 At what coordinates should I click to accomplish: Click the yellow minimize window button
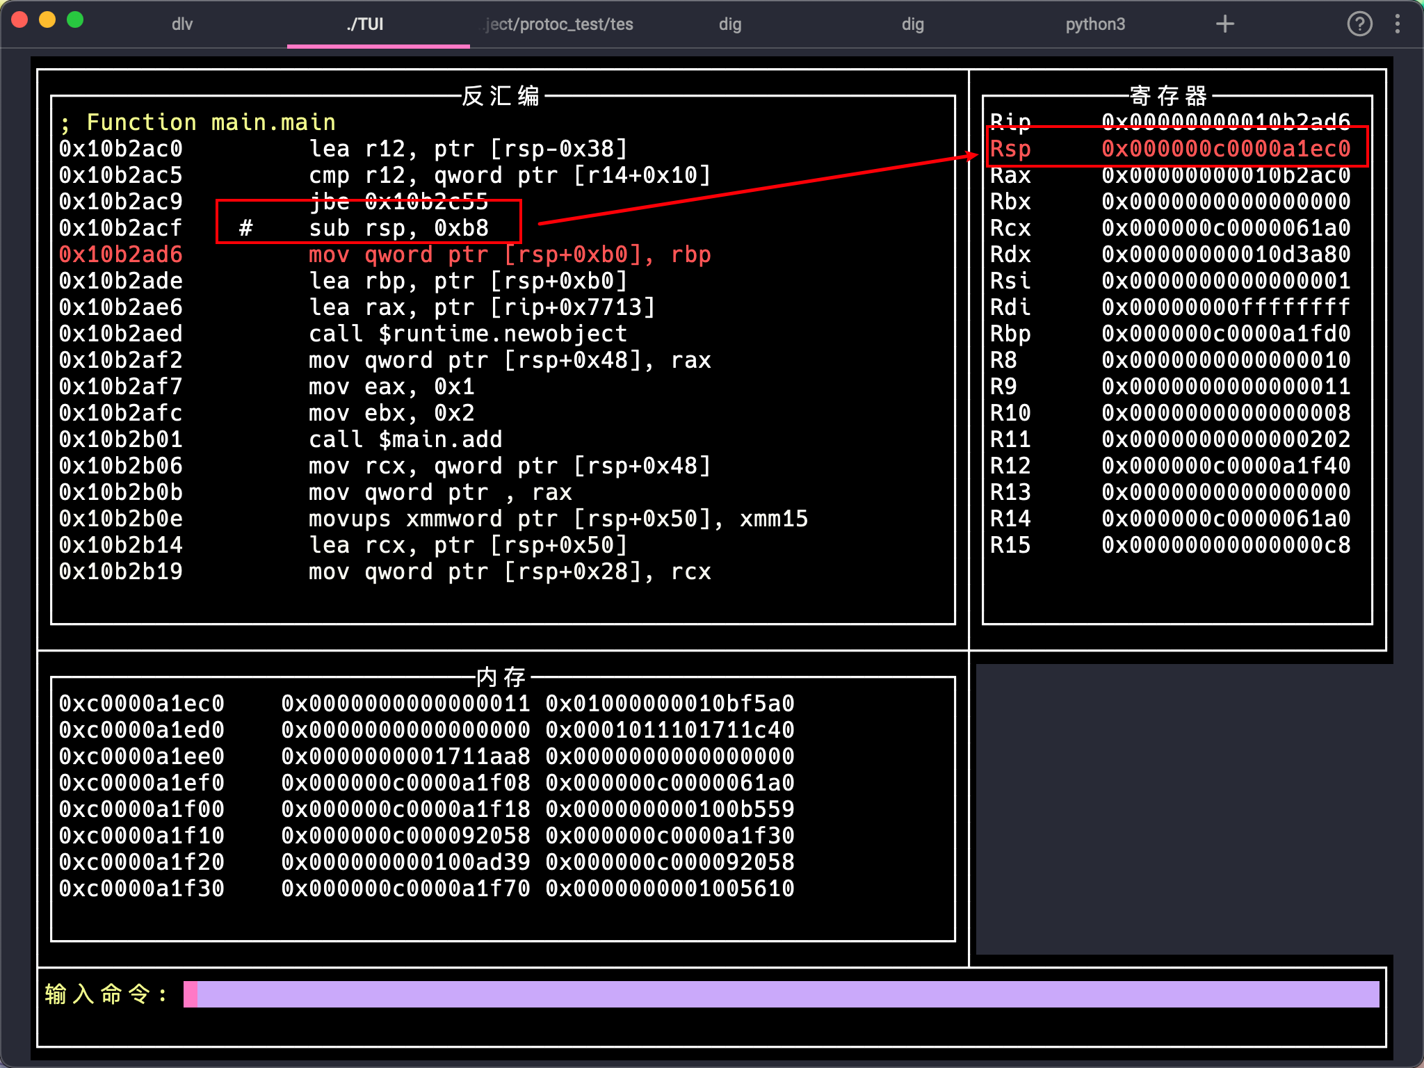tap(47, 20)
